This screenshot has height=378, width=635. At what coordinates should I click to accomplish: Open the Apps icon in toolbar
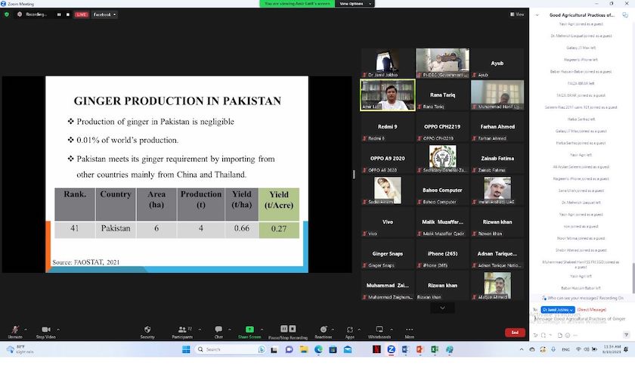350,330
